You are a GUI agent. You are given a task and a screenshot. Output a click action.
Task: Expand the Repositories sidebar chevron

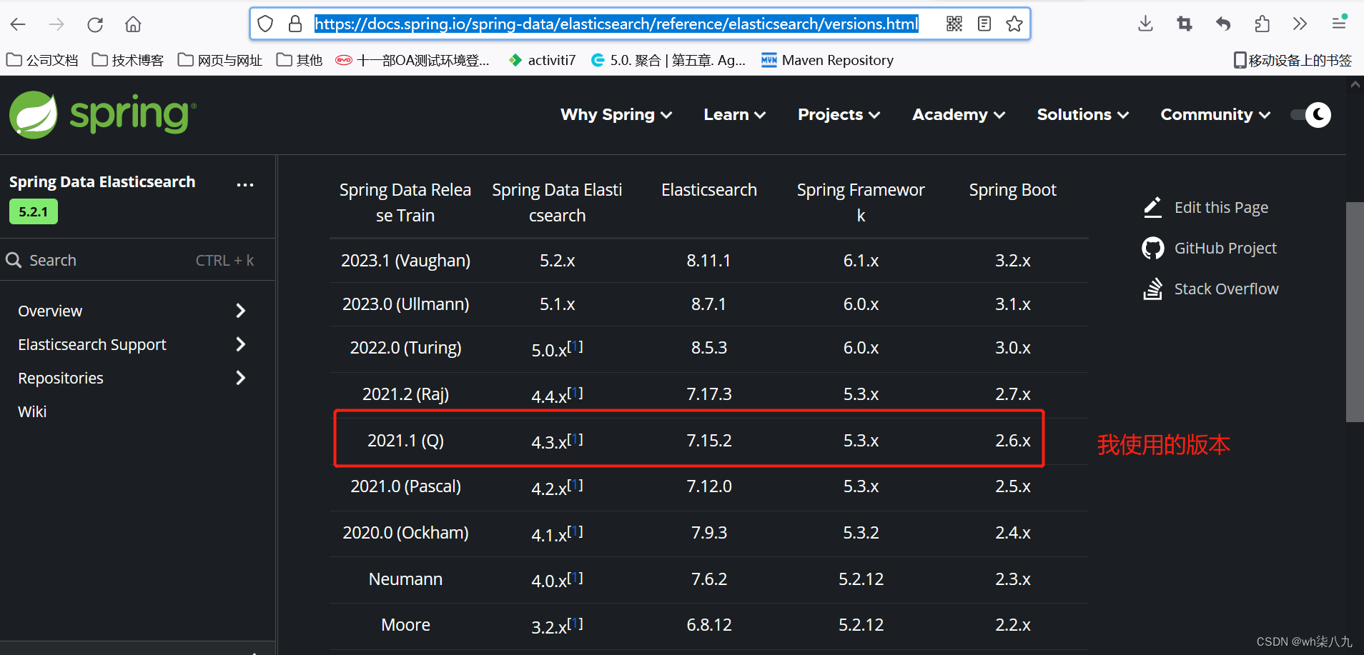pos(241,378)
